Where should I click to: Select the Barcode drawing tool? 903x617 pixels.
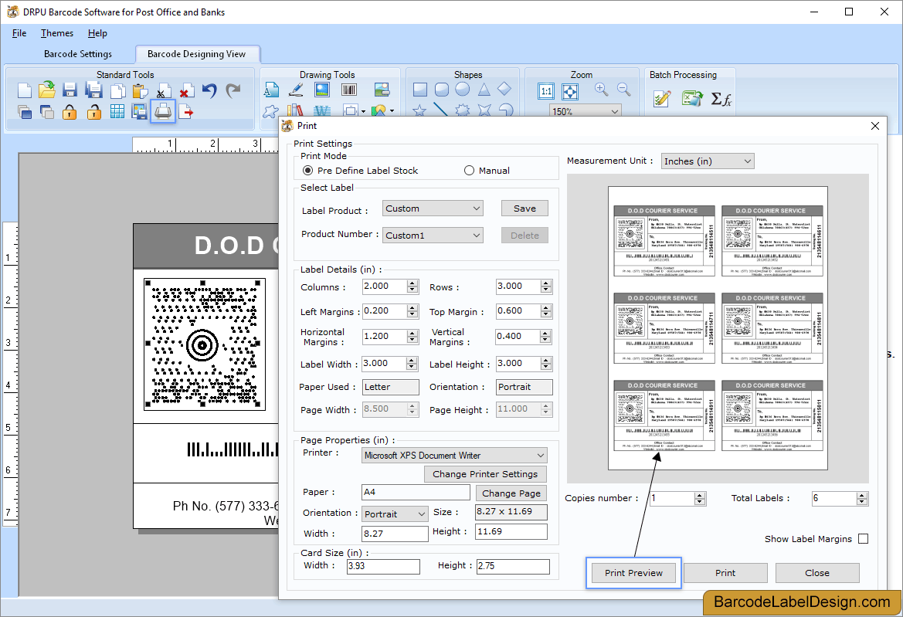click(348, 90)
